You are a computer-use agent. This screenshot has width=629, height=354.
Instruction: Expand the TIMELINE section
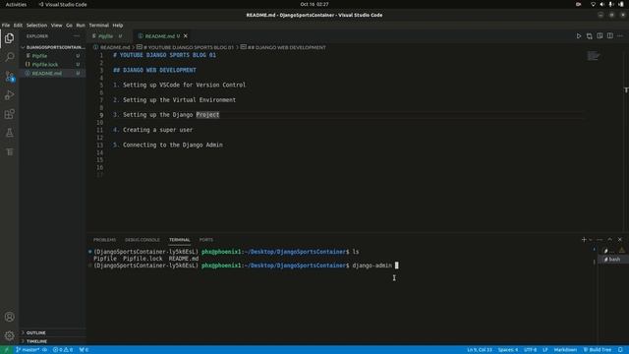[36, 341]
